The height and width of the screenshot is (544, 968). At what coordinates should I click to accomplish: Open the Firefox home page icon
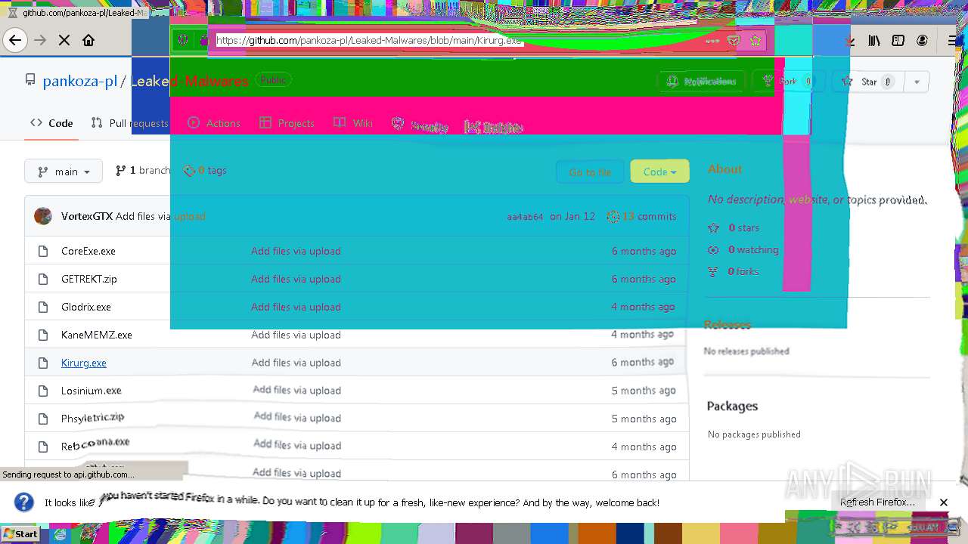[88, 40]
